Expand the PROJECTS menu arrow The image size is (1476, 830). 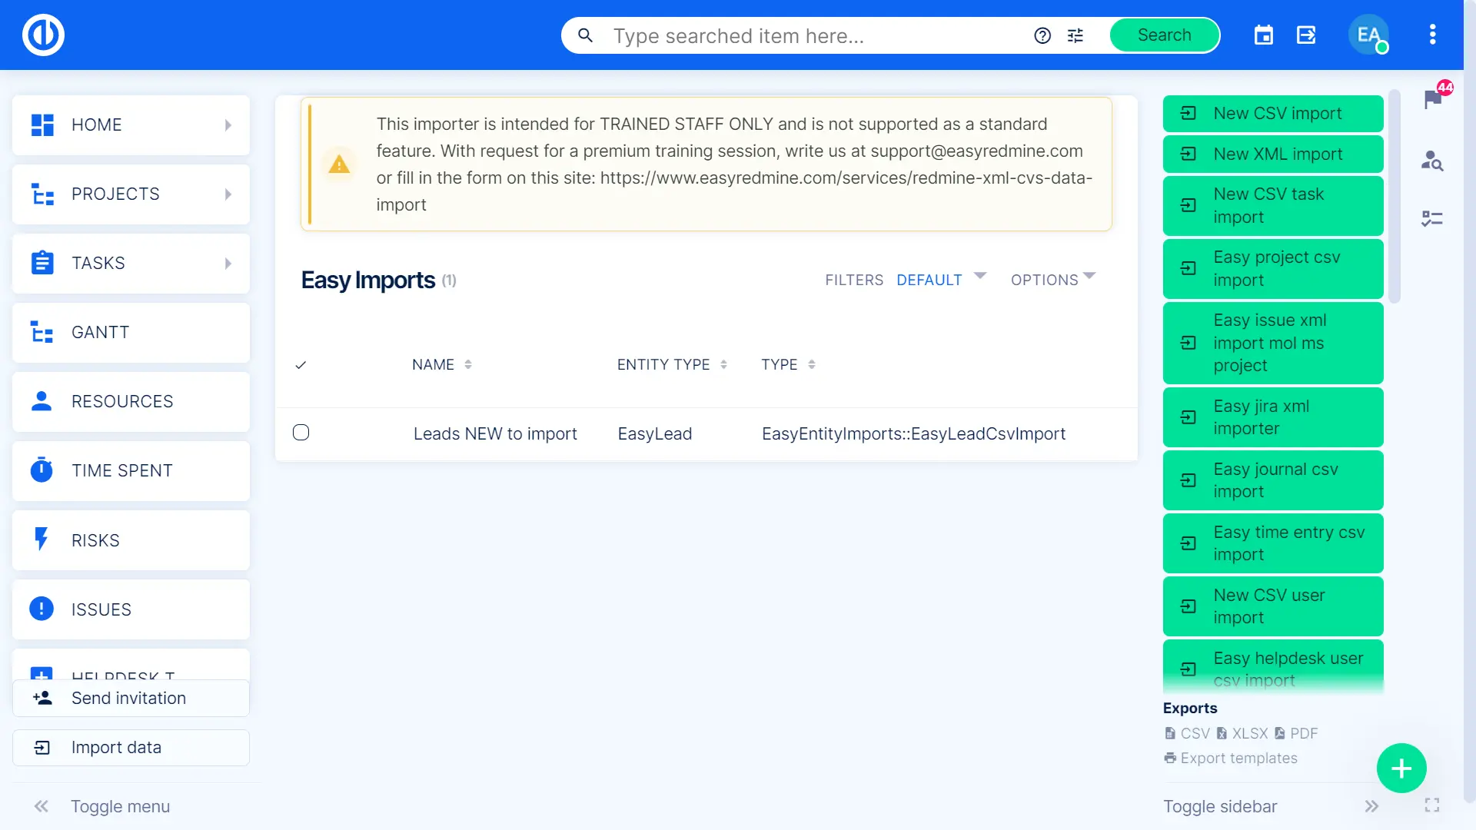[228, 194]
